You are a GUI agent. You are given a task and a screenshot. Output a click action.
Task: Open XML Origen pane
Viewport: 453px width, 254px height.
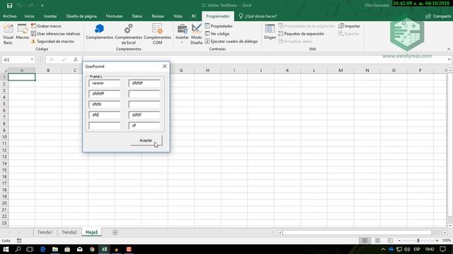tap(270, 32)
